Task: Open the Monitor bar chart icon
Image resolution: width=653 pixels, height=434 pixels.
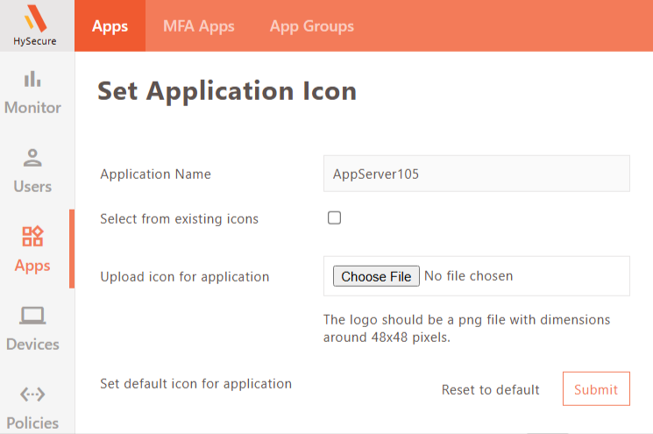Action: click(x=32, y=79)
